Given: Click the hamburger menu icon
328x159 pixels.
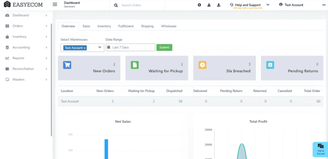Looking at the screenshot, I should (x=55, y=4).
